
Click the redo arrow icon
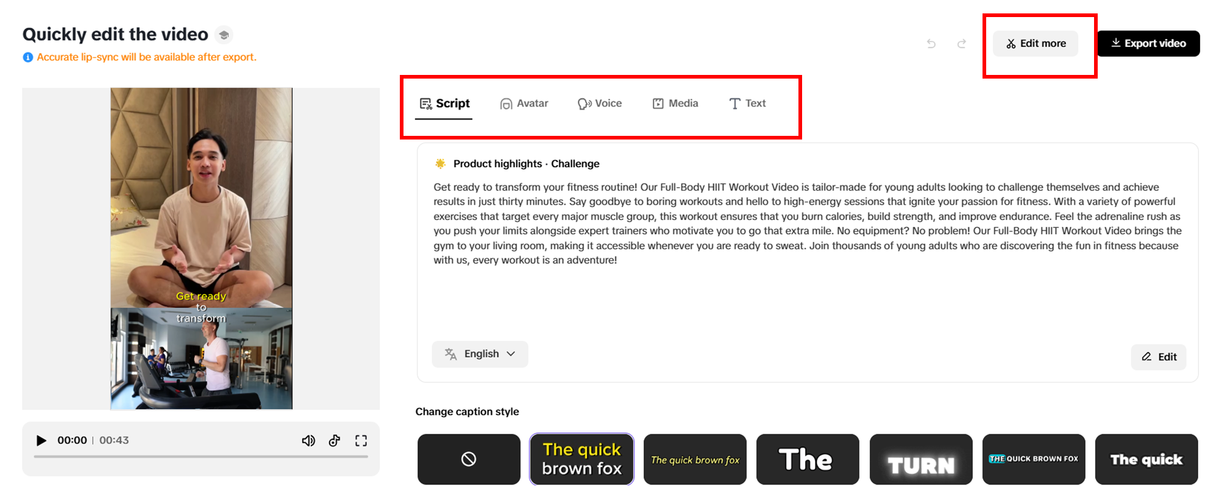[x=962, y=43]
